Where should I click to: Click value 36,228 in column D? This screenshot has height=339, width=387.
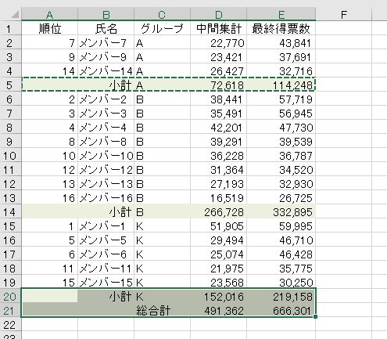[218, 156]
